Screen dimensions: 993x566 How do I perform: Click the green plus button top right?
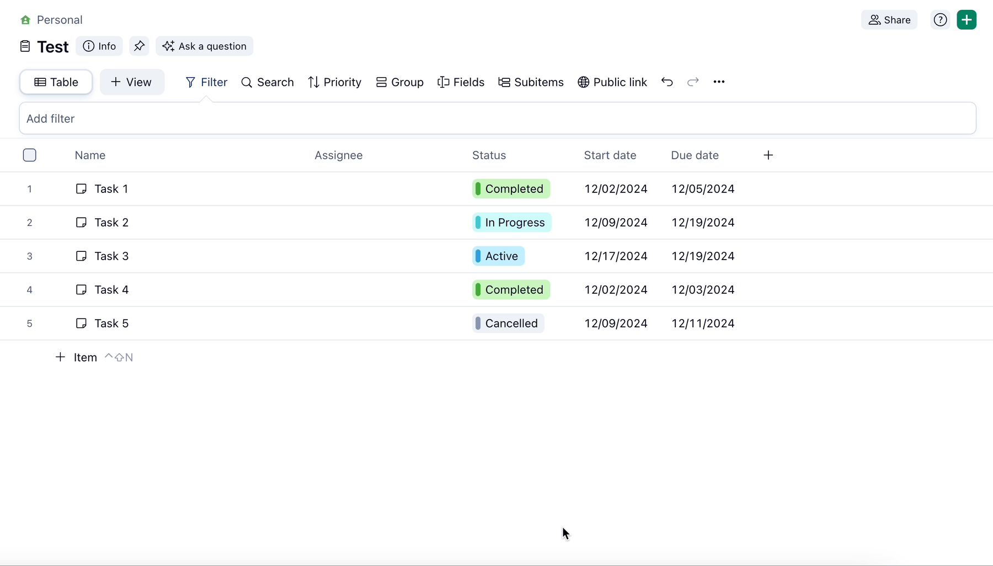(x=967, y=19)
